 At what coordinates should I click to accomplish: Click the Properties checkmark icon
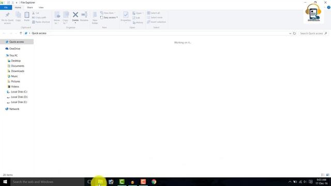coord(126,15)
